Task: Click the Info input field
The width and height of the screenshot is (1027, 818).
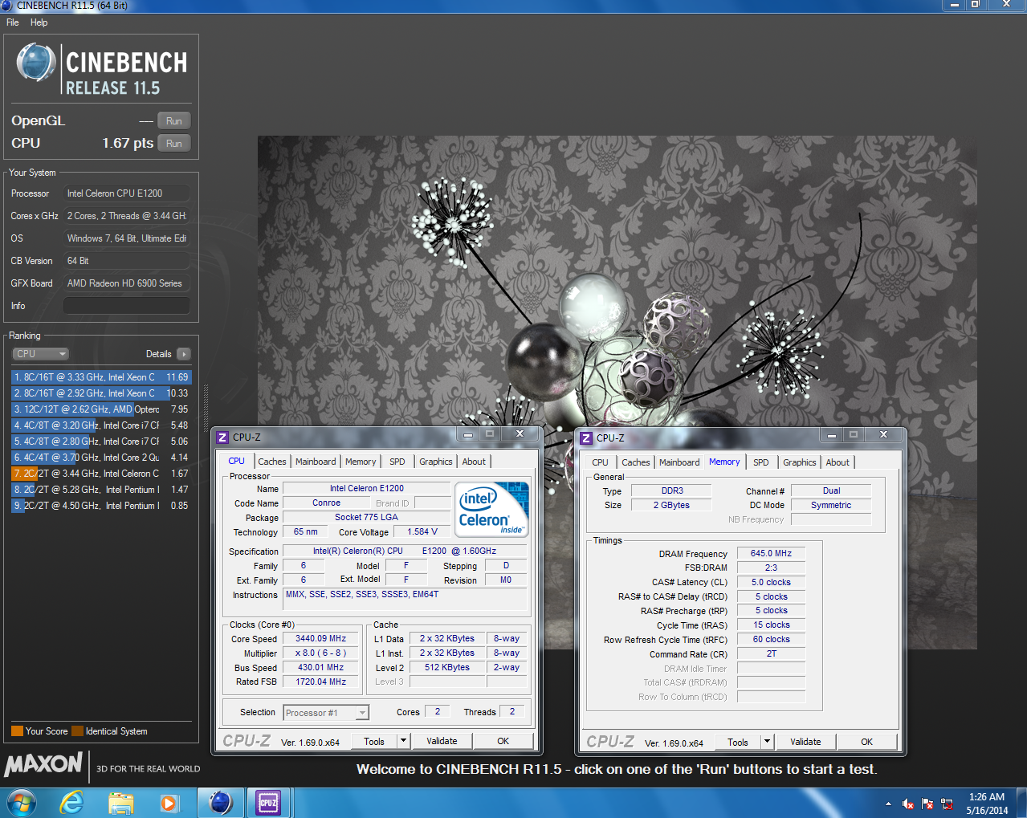Action: pos(127,306)
